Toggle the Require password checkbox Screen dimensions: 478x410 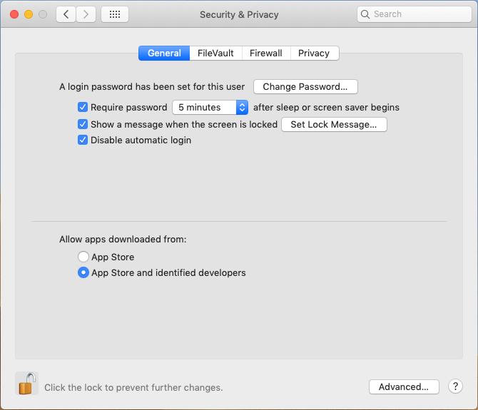(83, 108)
